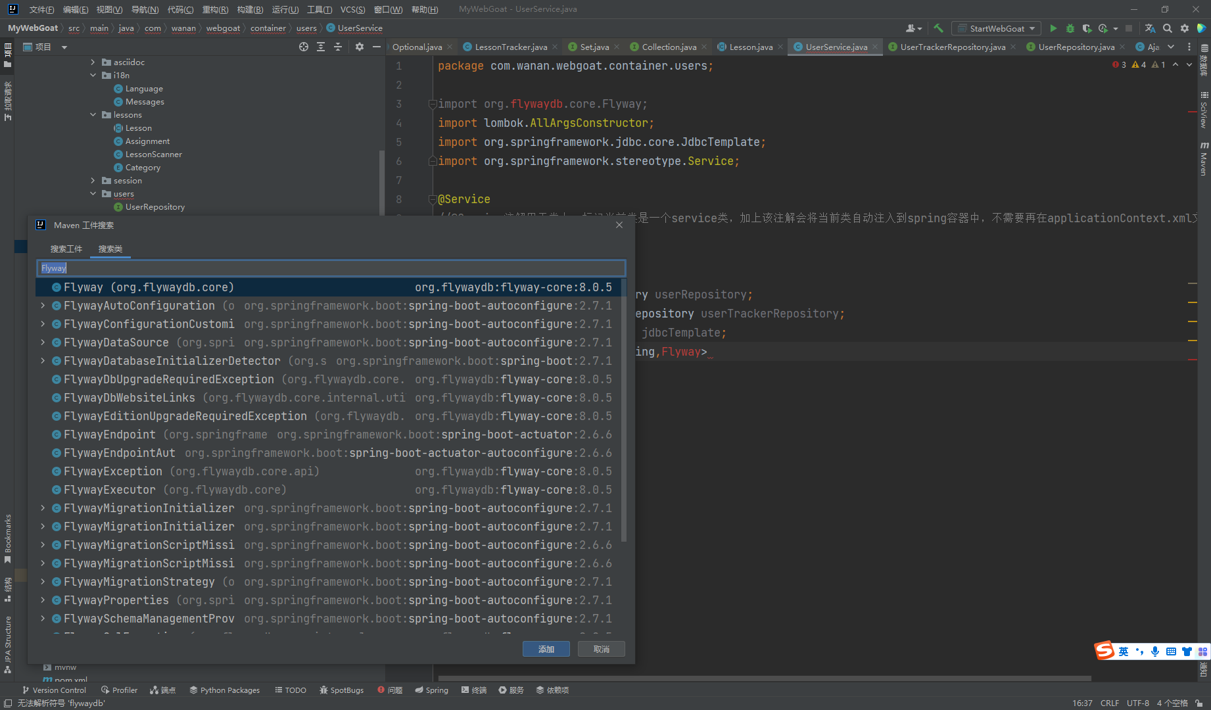Expand the asciidoc folder
The height and width of the screenshot is (710, 1211).
[x=93, y=62]
